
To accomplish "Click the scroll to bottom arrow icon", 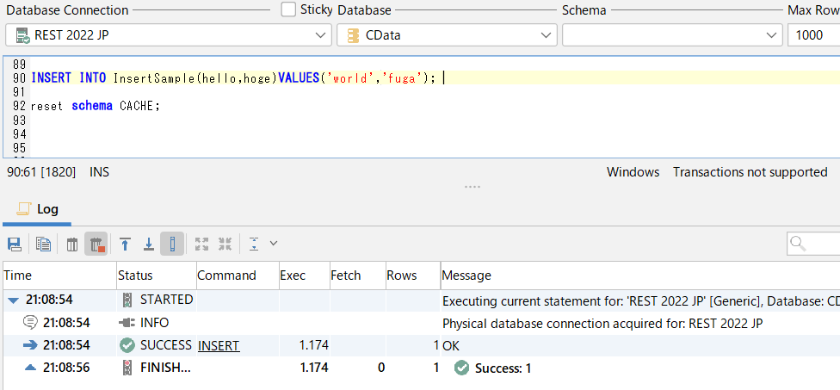I will 148,245.
